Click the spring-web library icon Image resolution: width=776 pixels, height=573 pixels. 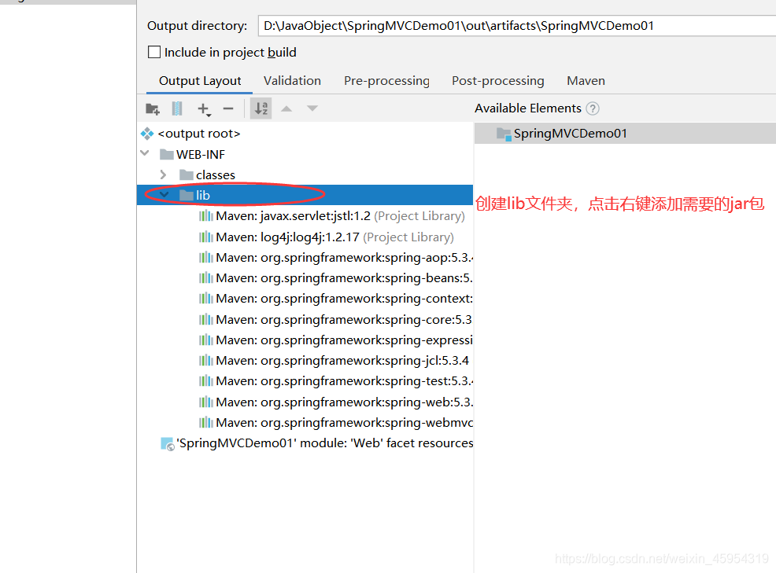[206, 402]
